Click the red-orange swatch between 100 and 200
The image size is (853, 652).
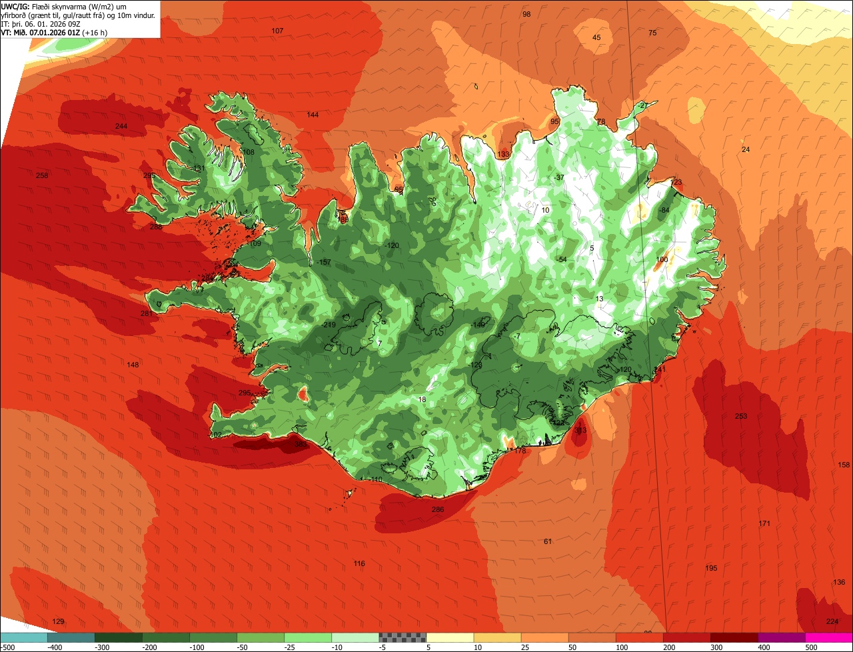point(639,637)
